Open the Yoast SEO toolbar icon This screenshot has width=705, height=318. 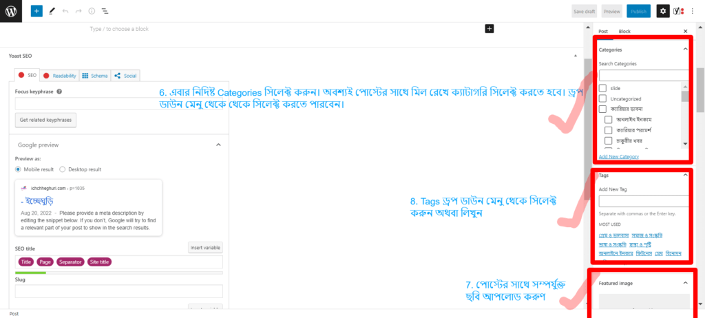tap(677, 11)
